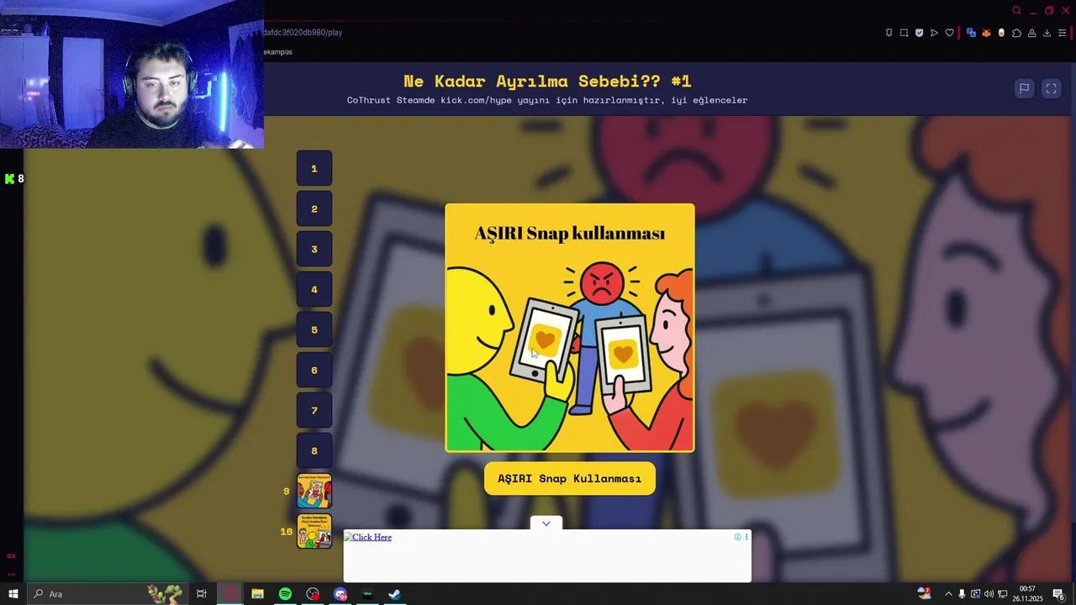Expand the down chevron below the card

pos(546,523)
